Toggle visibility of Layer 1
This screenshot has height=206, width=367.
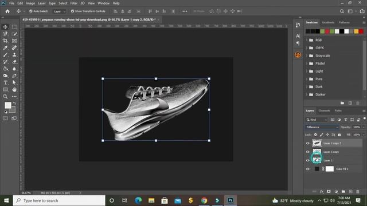307,160
